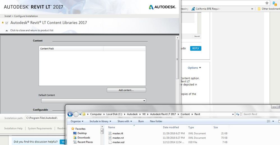Click Content breadcrumb in address bar

(x=185, y=114)
